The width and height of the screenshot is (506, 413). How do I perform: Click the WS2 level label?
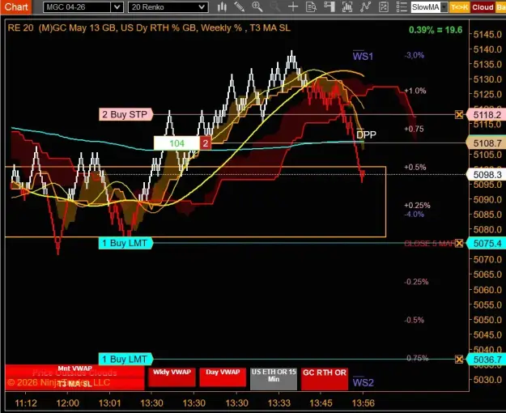[x=363, y=383]
